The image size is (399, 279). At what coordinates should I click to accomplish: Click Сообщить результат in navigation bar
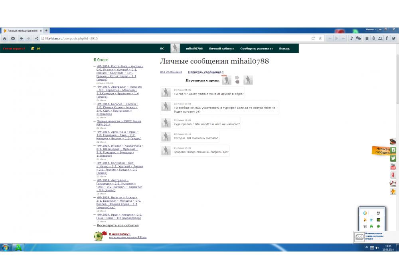(x=256, y=49)
